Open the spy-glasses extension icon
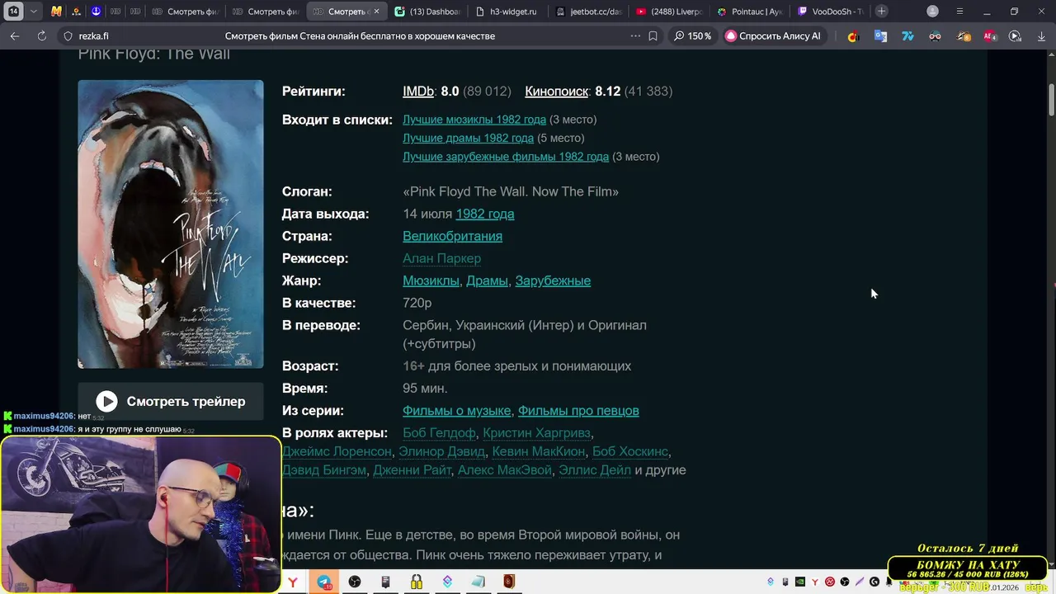 coord(935,36)
